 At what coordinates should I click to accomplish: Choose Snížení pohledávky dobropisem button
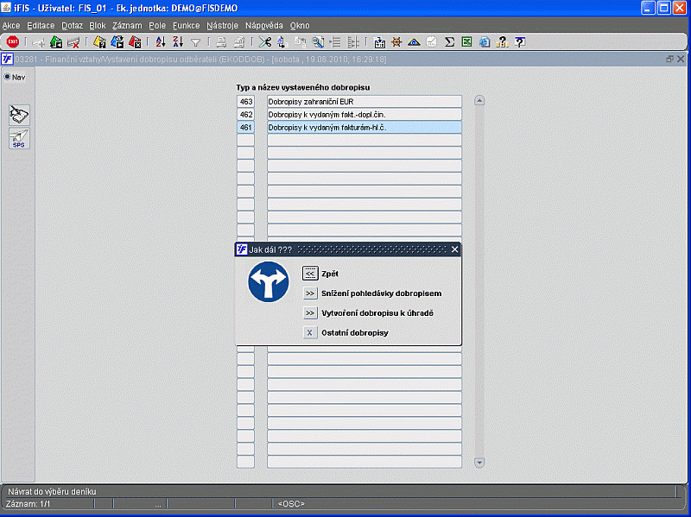pos(310,293)
